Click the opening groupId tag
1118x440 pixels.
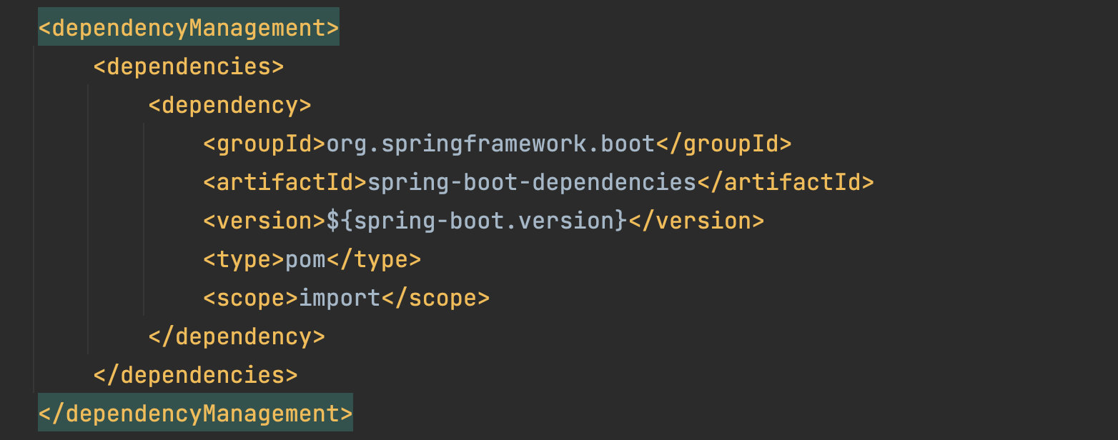coord(264,144)
